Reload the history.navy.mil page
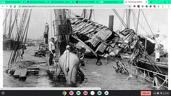The width and height of the screenshot is (171, 96). (11, 6)
